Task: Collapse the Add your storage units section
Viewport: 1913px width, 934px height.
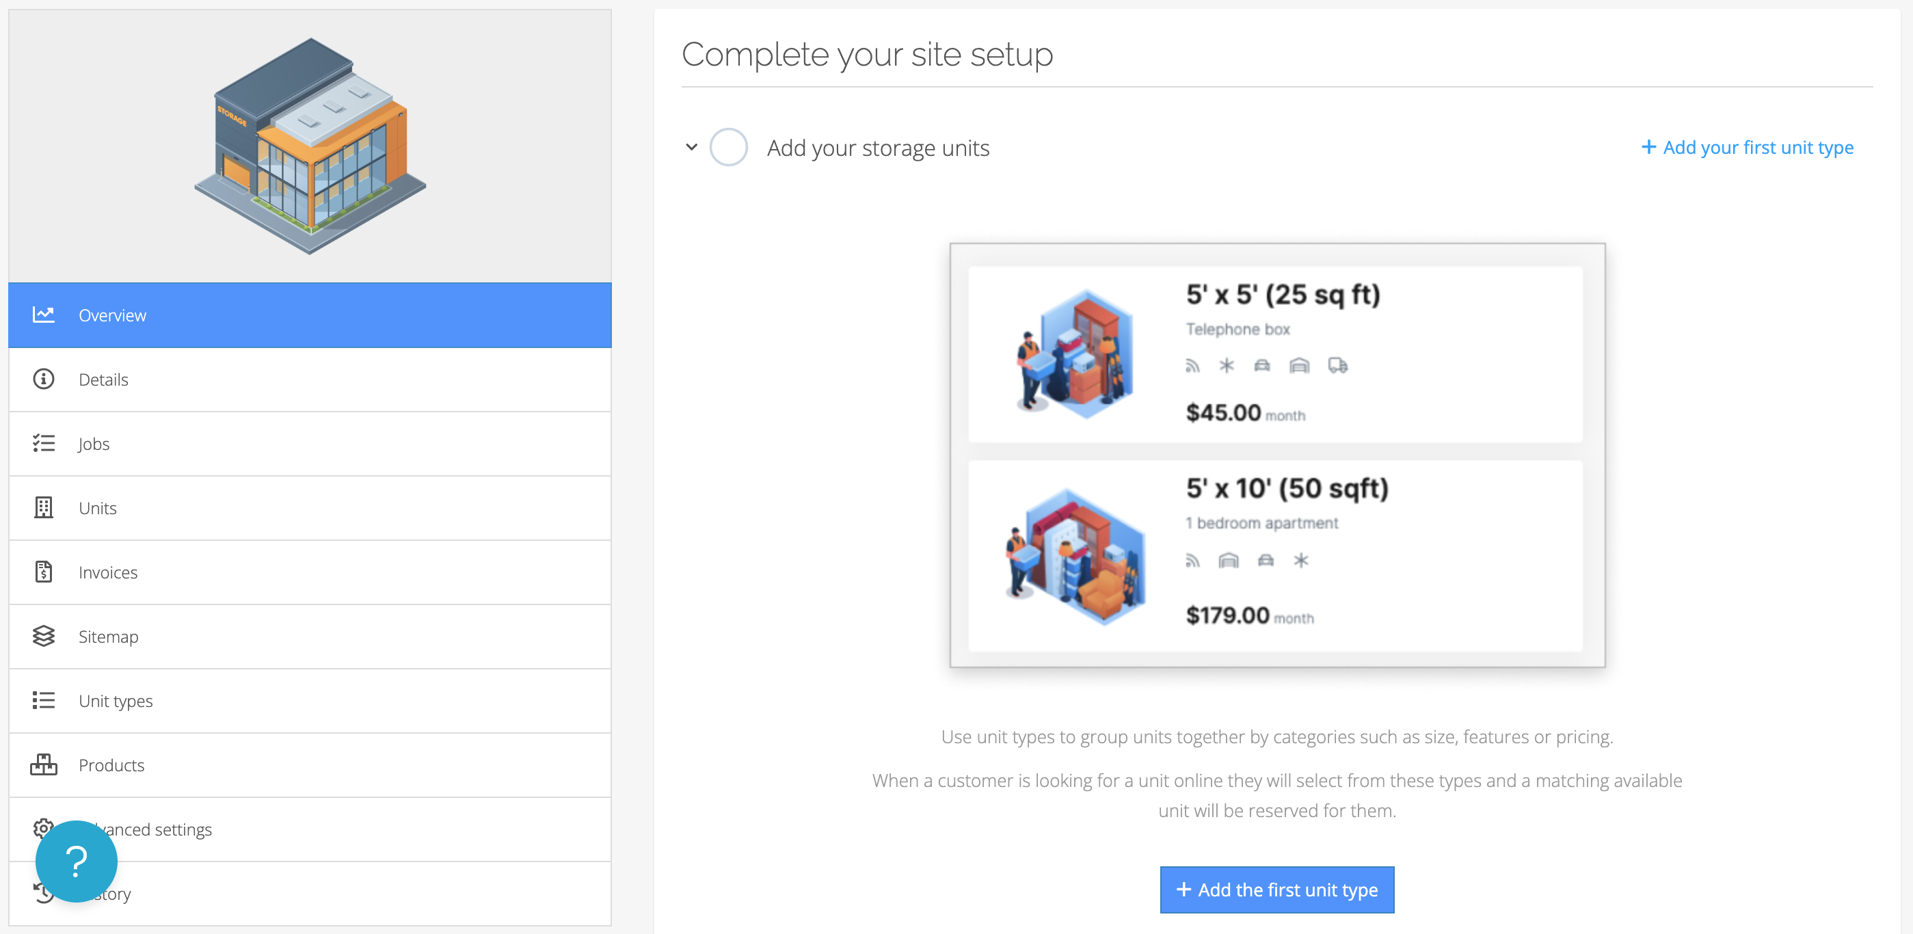Action: pos(691,147)
